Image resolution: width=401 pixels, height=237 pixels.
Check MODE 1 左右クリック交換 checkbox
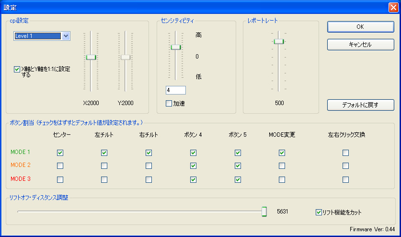345,153
